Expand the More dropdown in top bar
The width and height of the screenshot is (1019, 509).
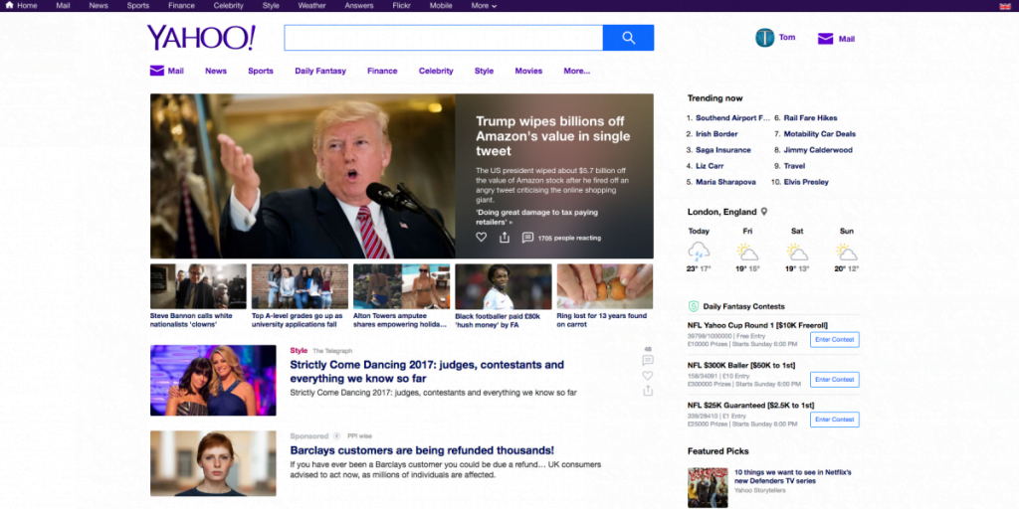click(x=484, y=6)
